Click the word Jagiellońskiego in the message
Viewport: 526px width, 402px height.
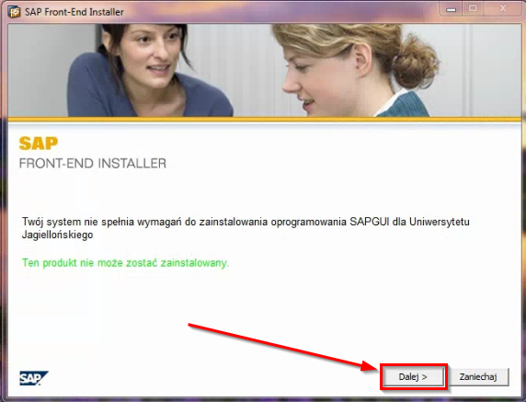pos(57,235)
